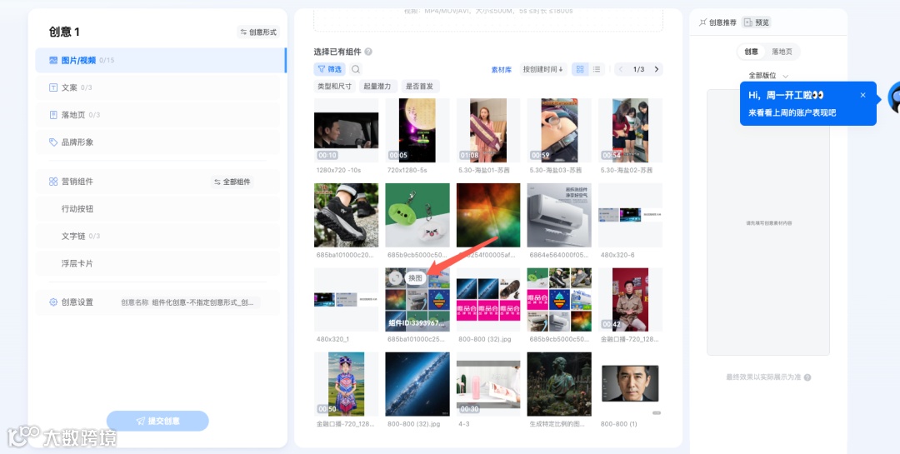Select the 文案 section

[x=157, y=87]
